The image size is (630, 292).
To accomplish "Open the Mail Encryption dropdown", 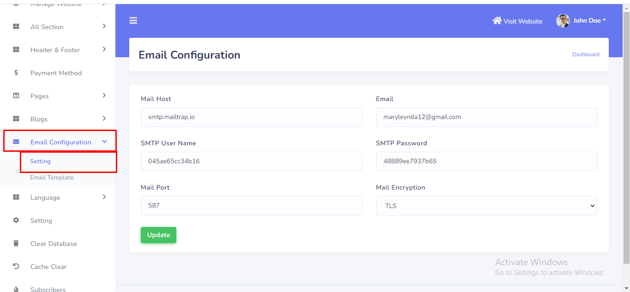I will coord(486,206).
